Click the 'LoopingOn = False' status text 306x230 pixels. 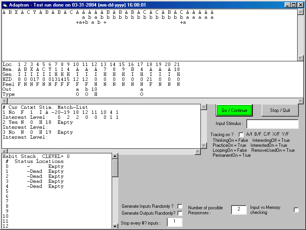click(x=230, y=150)
